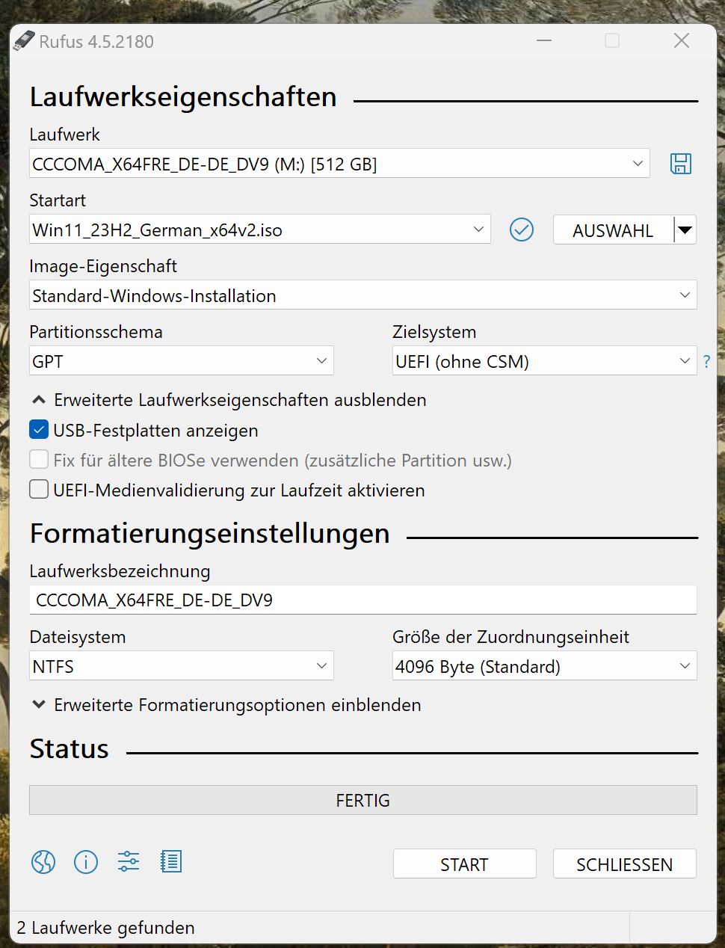Open the Zielsystem UEFI dropdown
725x948 pixels.
(x=544, y=361)
